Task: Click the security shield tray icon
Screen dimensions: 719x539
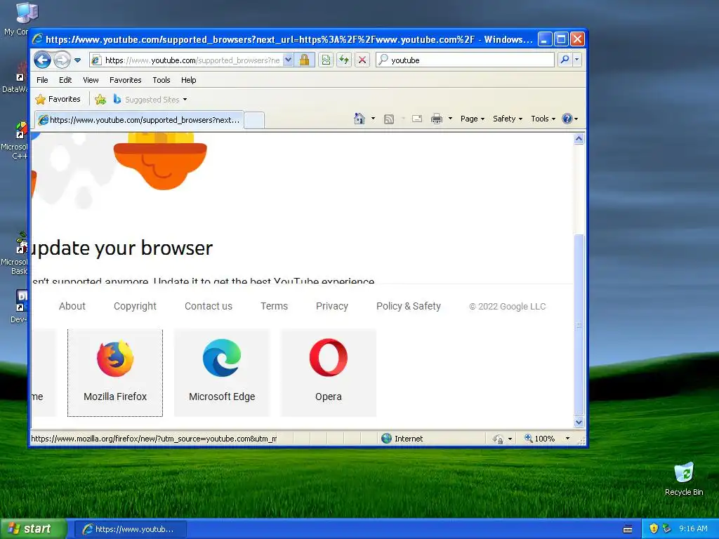Action: (x=654, y=528)
